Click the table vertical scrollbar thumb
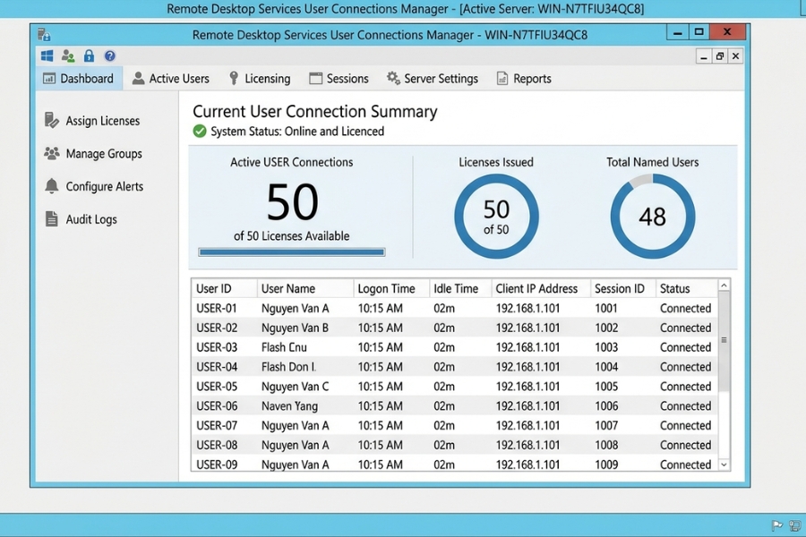This screenshot has height=537, width=806. point(724,341)
